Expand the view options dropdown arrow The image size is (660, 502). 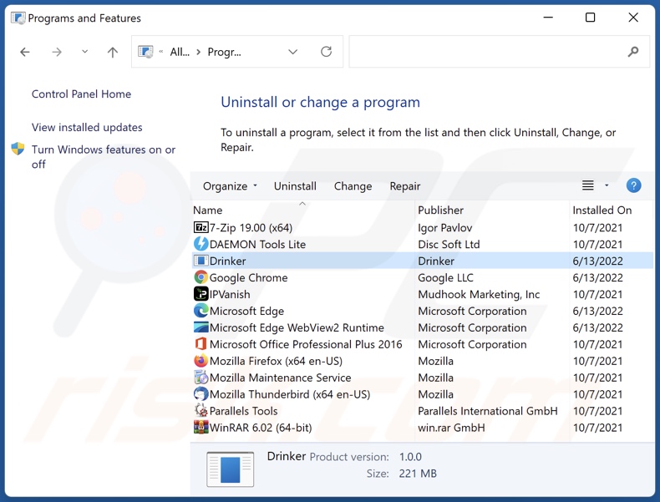coord(607,185)
